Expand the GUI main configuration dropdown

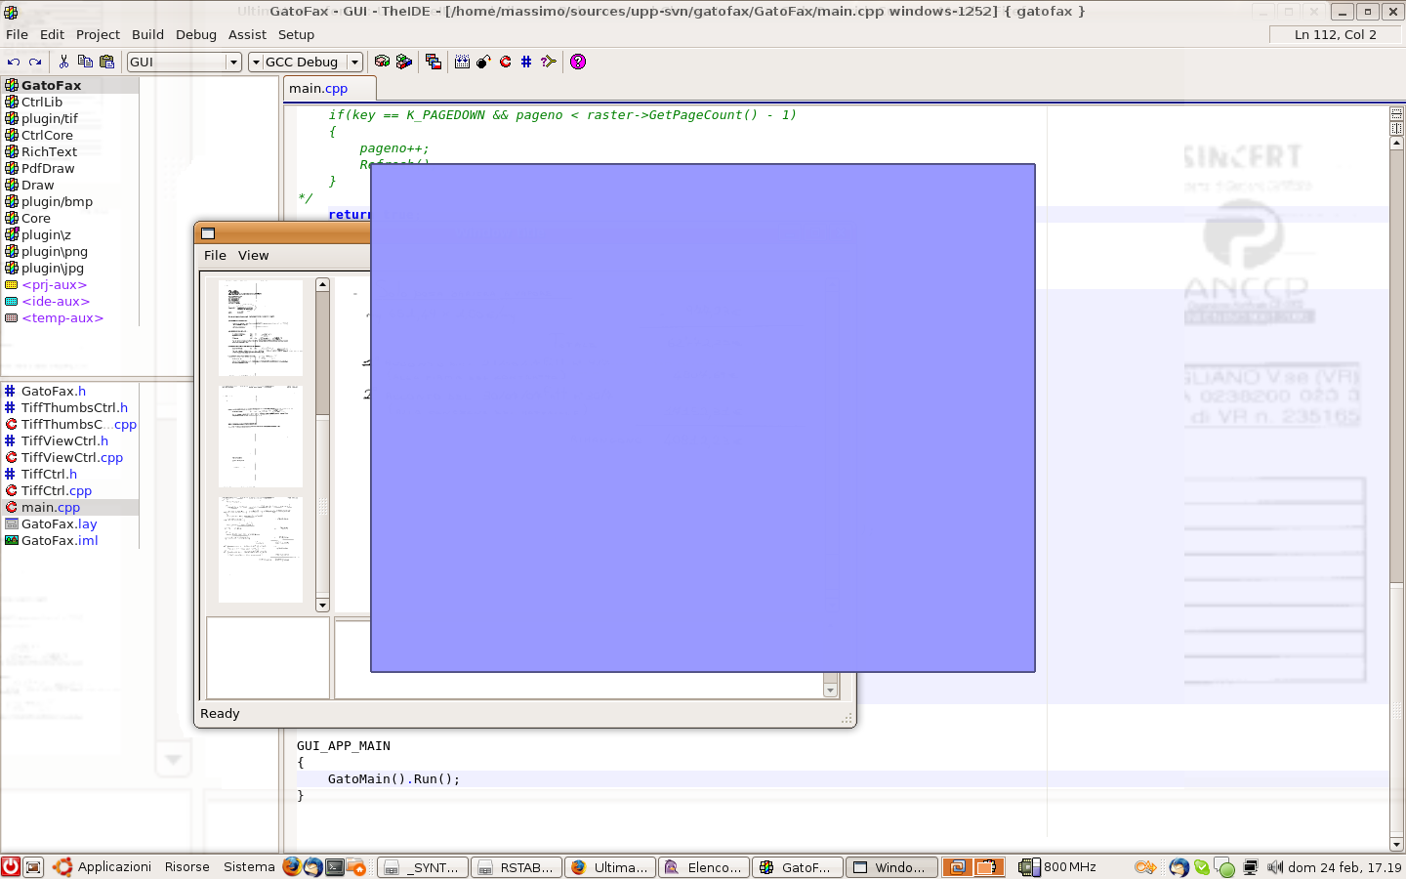pos(233,62)
